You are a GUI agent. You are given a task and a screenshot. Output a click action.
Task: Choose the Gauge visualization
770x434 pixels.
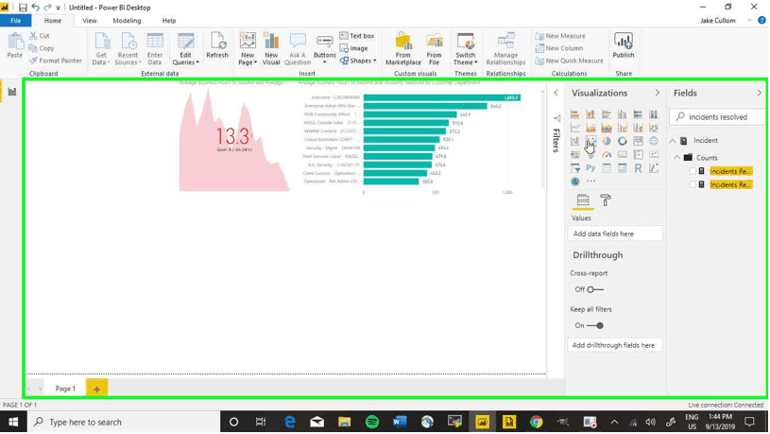pos(607,154)
